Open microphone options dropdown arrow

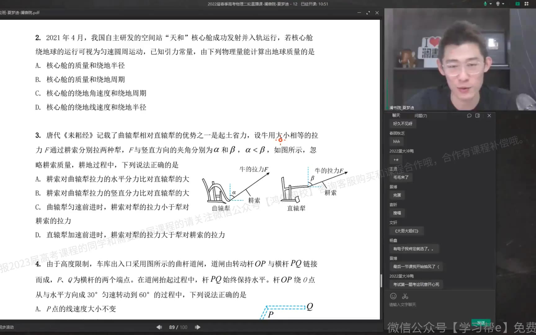coord(491,4)
